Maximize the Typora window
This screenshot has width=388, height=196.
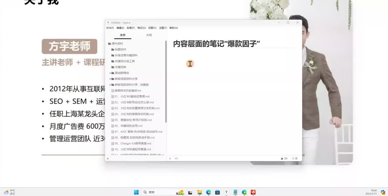pyautogui.click(x=288, y=22)
